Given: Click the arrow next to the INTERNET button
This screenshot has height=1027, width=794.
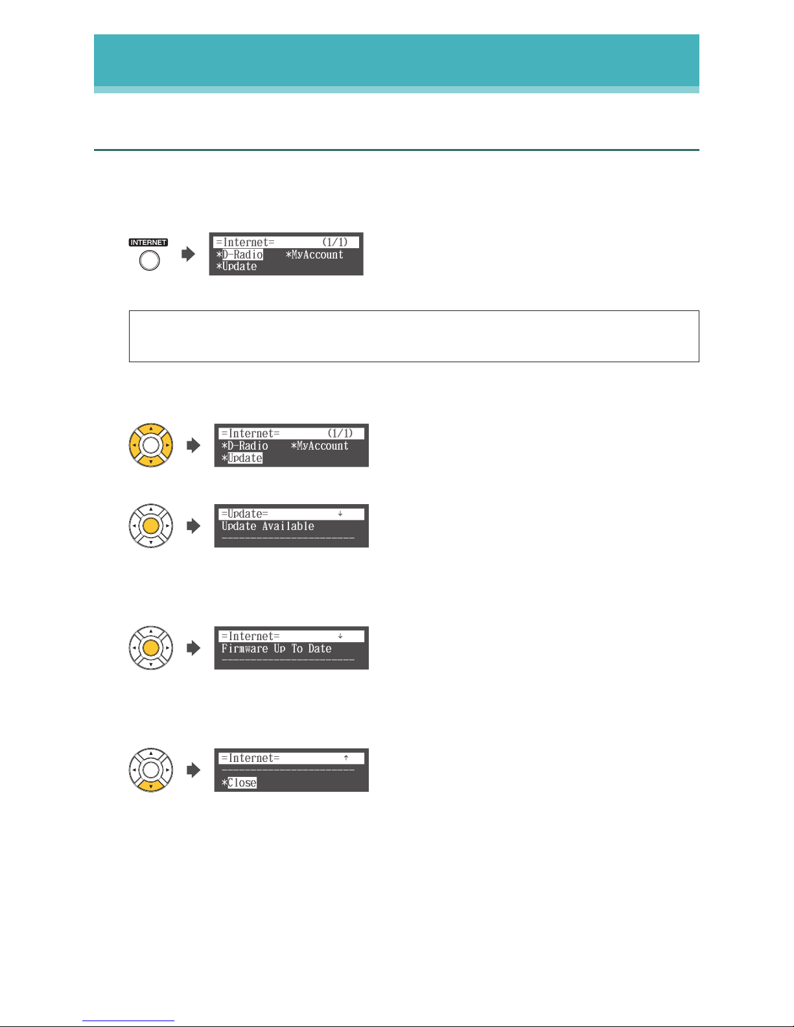Looking at the screenshot, I should coord(188,254).
